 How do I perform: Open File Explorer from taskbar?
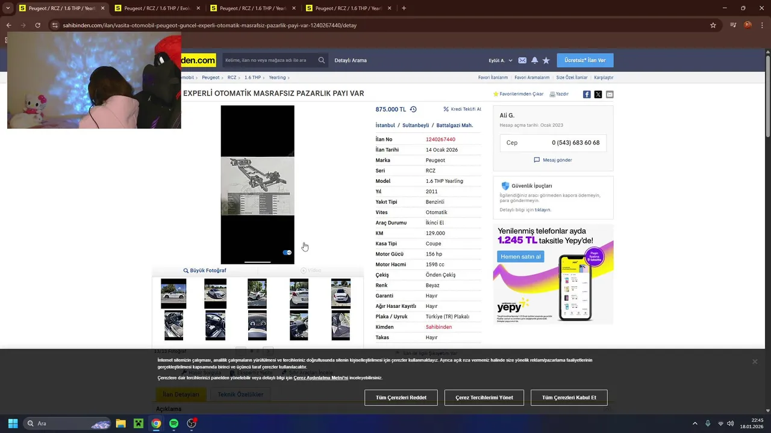[x=120, y=423]
